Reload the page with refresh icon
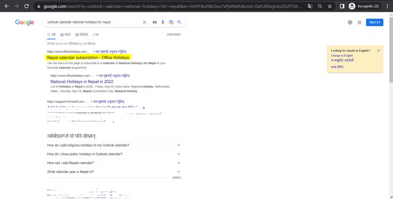The height and width of the screenshot is (199, 393). coord(26,6)
